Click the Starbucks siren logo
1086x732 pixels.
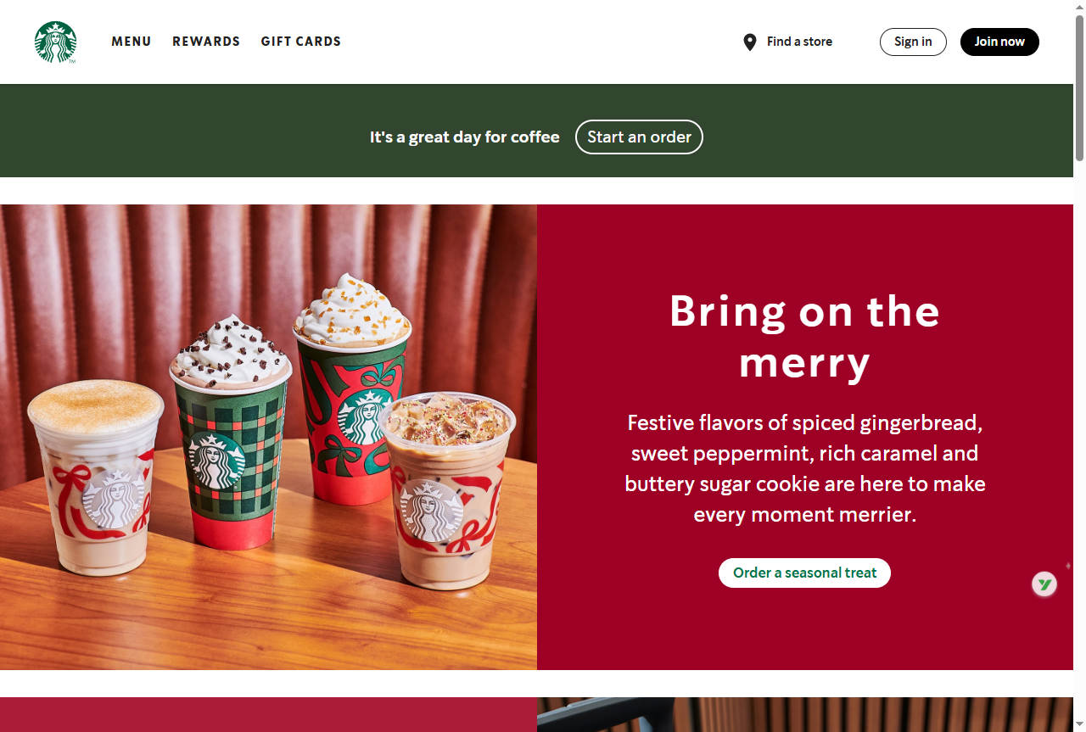[55, 42]
